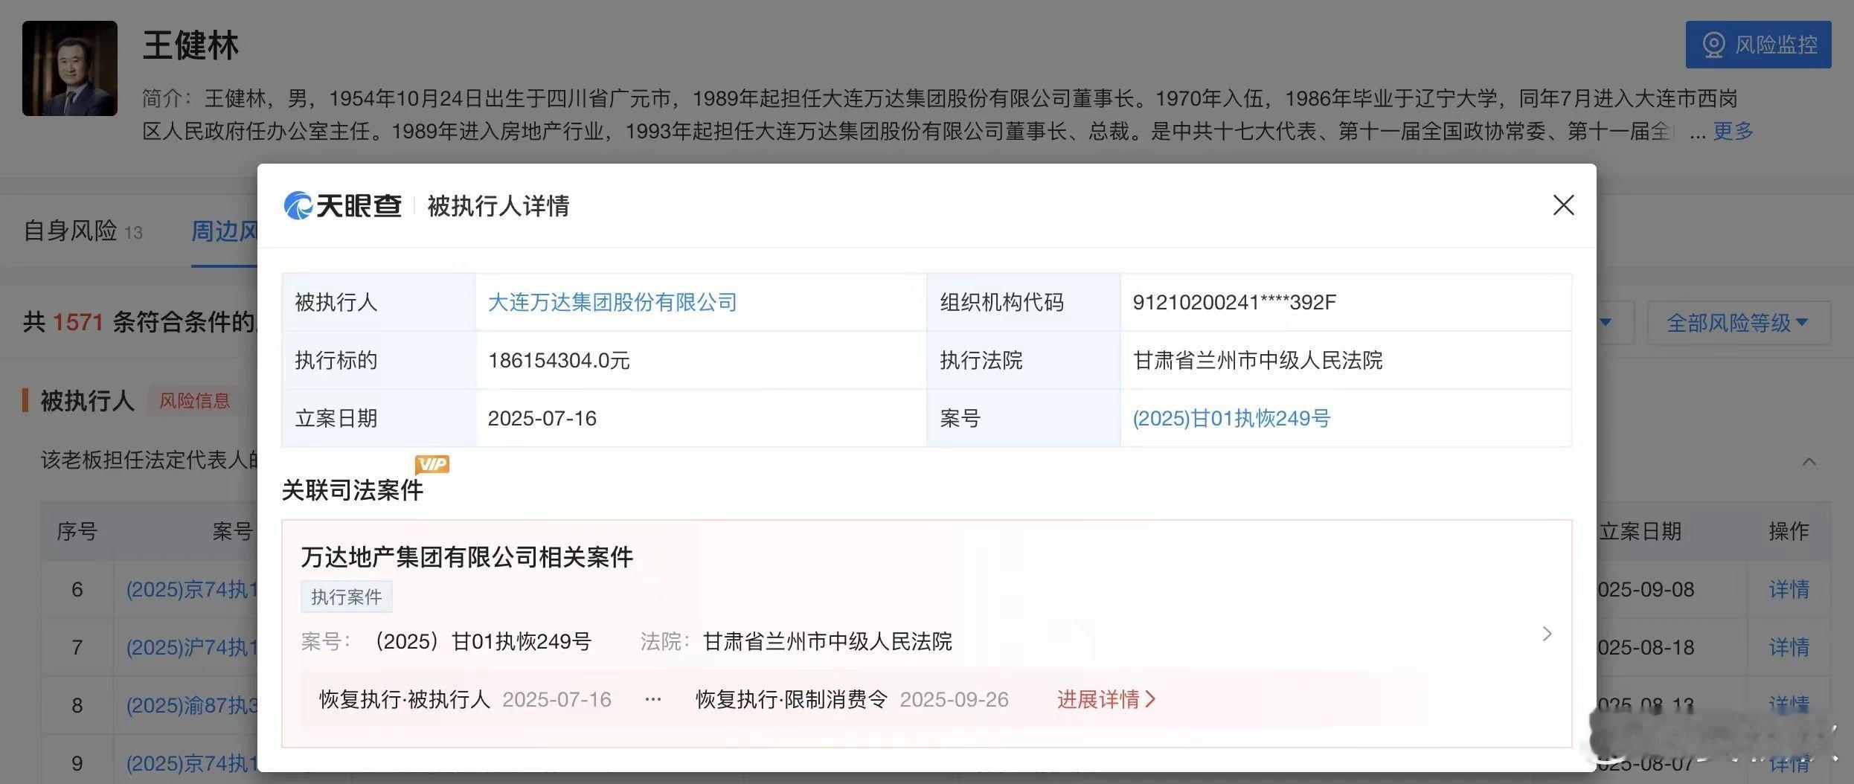Click execution amount 186154304.0元
Image resolution: width=1854 pixels, height=784 pixels.
point(559,360)
